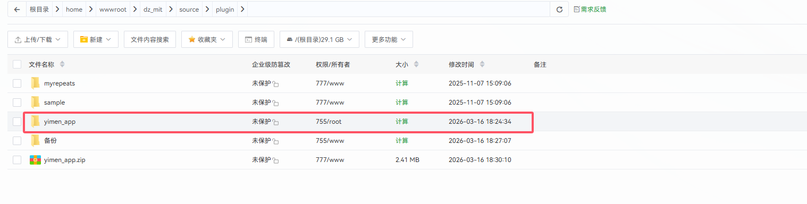Click the lock icon in the yimen_app.zip row

[276, 160]
